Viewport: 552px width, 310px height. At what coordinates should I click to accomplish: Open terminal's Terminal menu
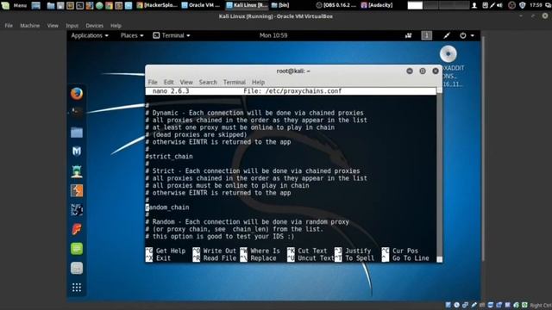pos(234,83)
